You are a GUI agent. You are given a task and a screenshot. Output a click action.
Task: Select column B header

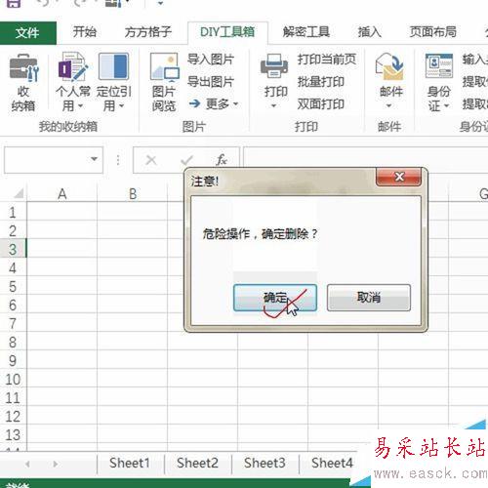[x=133, y=194]
